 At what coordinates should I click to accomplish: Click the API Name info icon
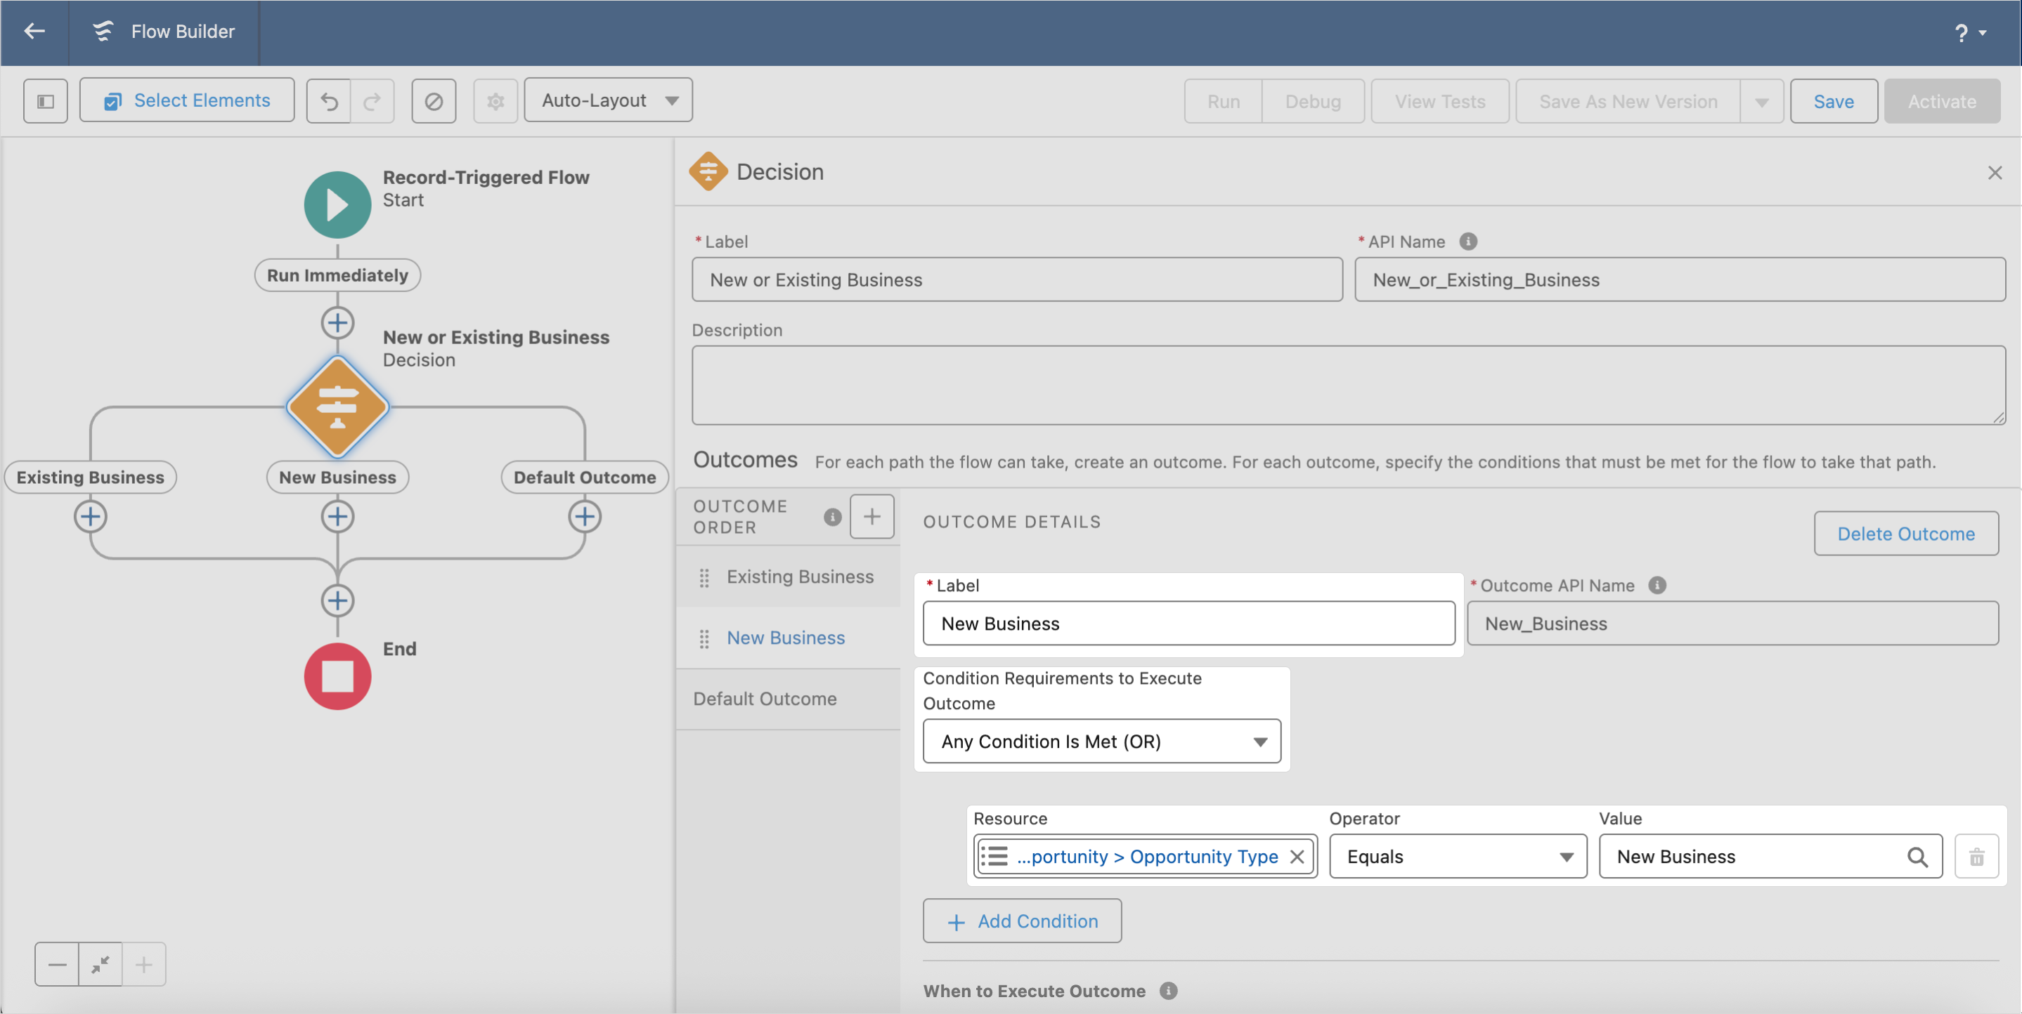coord(1468,242)
